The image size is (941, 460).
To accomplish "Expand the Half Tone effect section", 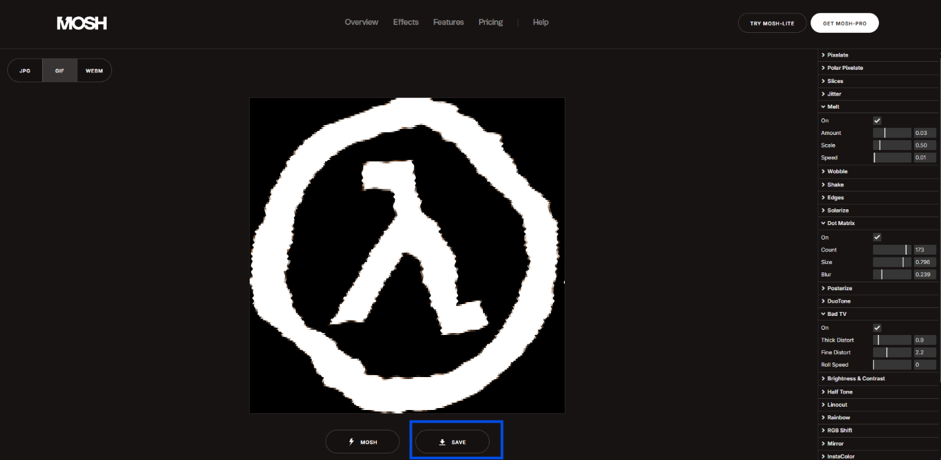I will coord(878,392).
